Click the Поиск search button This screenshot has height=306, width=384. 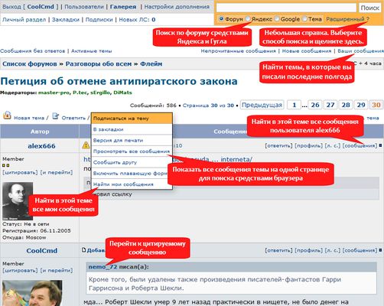(369, 8)
